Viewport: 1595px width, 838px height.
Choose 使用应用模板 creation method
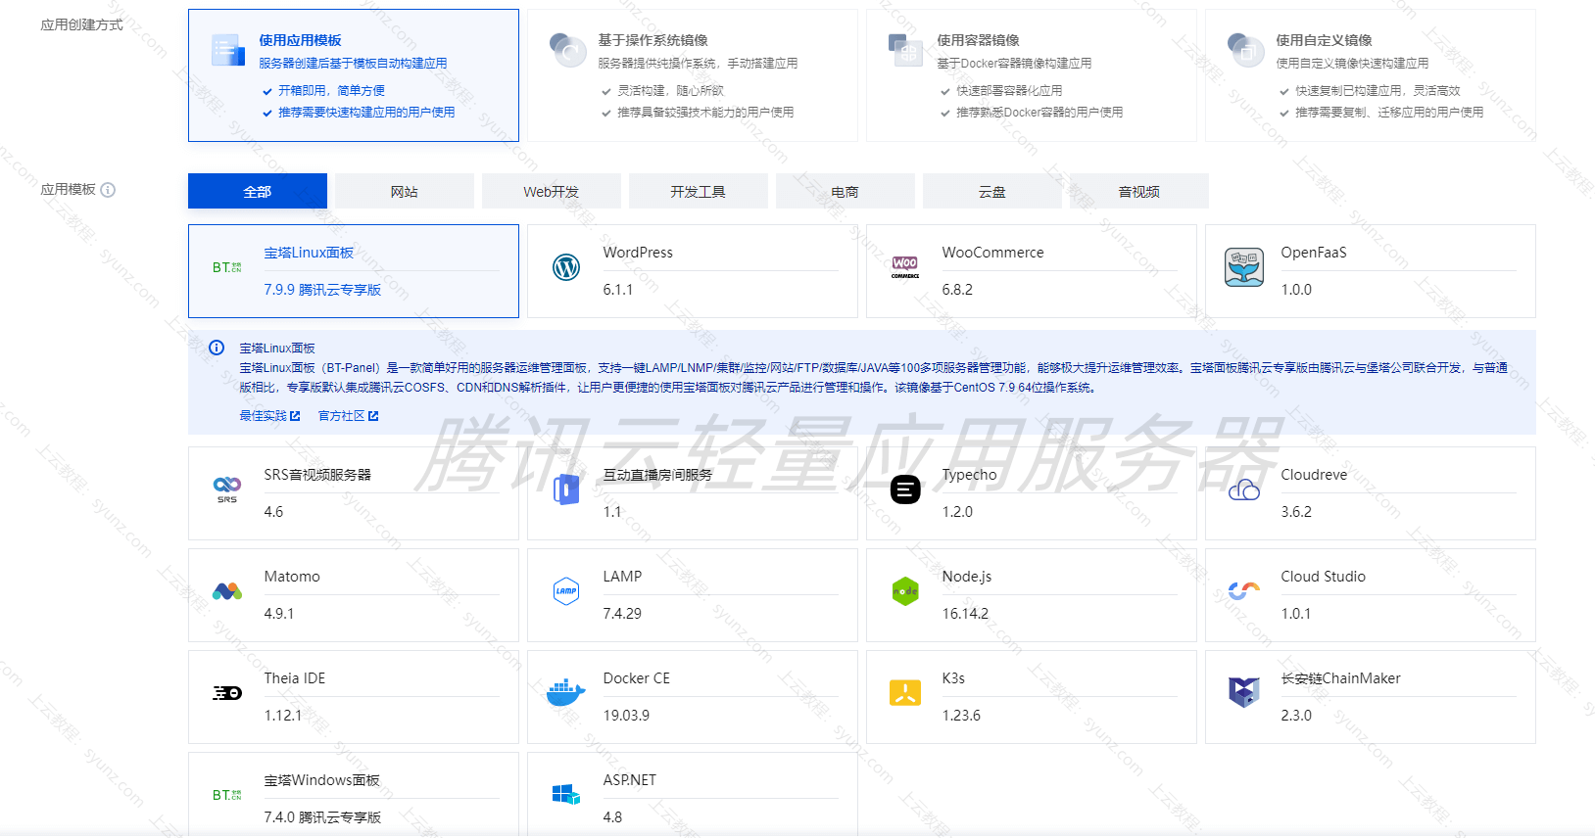(x=354, y=75)
